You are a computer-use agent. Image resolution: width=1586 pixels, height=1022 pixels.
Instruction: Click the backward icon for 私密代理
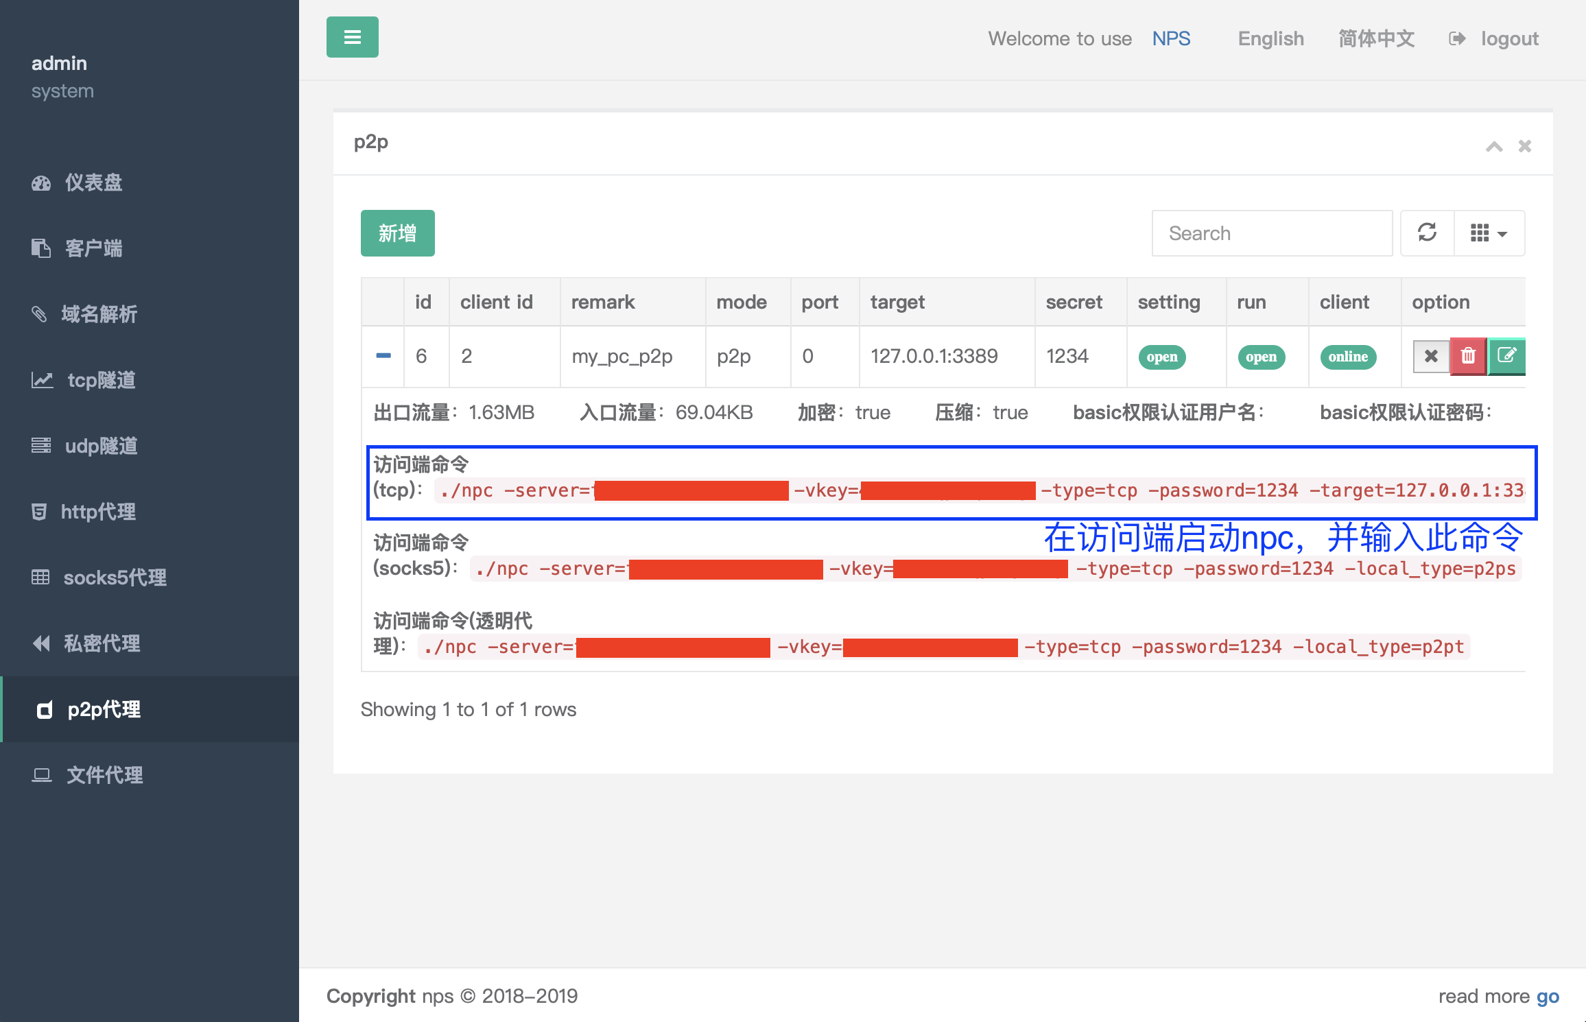pos(41,643)
